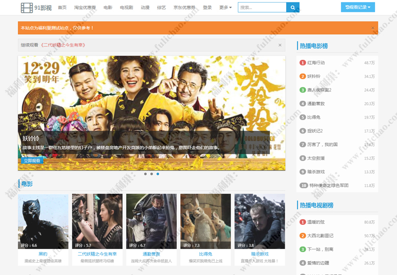Open 通勤营救 in hot movies ranking
The width and height of the screenshot is (397, 275).
(316, 104)
